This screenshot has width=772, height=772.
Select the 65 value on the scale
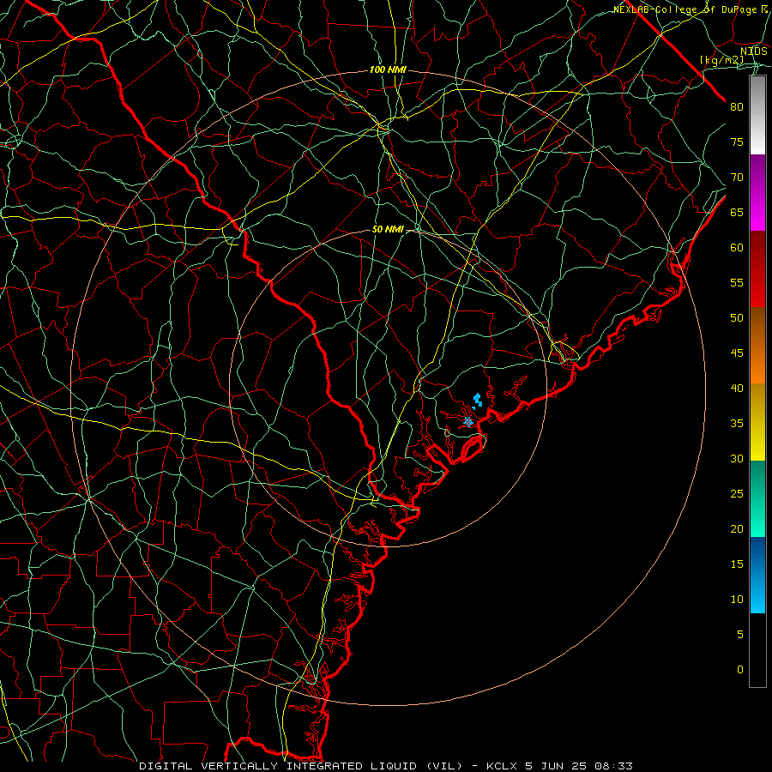click(737, 212)
